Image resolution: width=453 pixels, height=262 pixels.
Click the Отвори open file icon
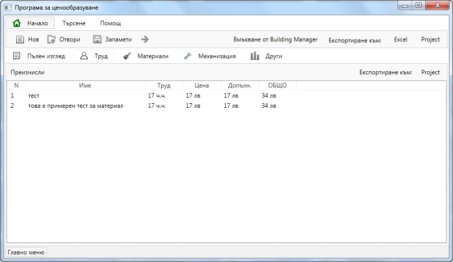pyautogui.click(x=52, y=39)
